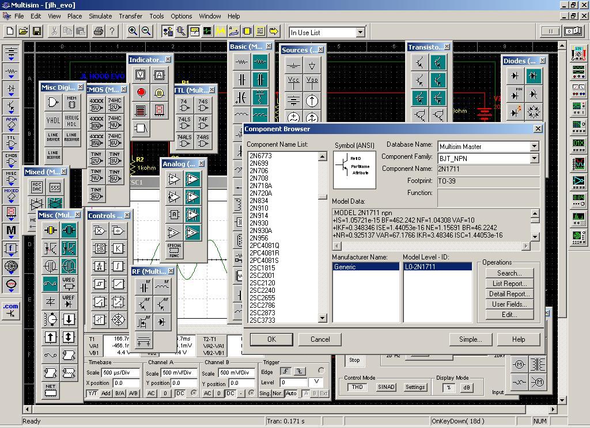590x428 pixels.
Task: Click the Model Data horizontal scrollbar track
Action: click(432, 246)
